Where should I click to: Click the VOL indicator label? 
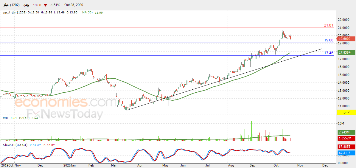tap(6, 118)
